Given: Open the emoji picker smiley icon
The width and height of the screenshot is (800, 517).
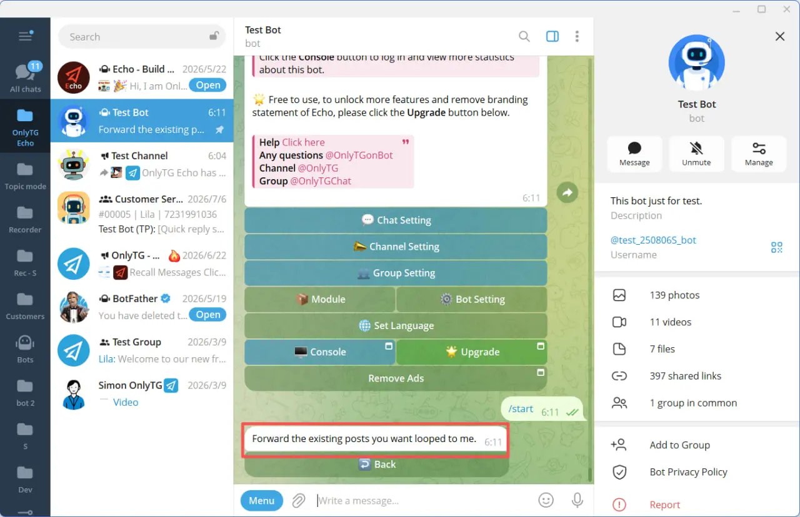Looking at the screenshot, I should 546,500.
